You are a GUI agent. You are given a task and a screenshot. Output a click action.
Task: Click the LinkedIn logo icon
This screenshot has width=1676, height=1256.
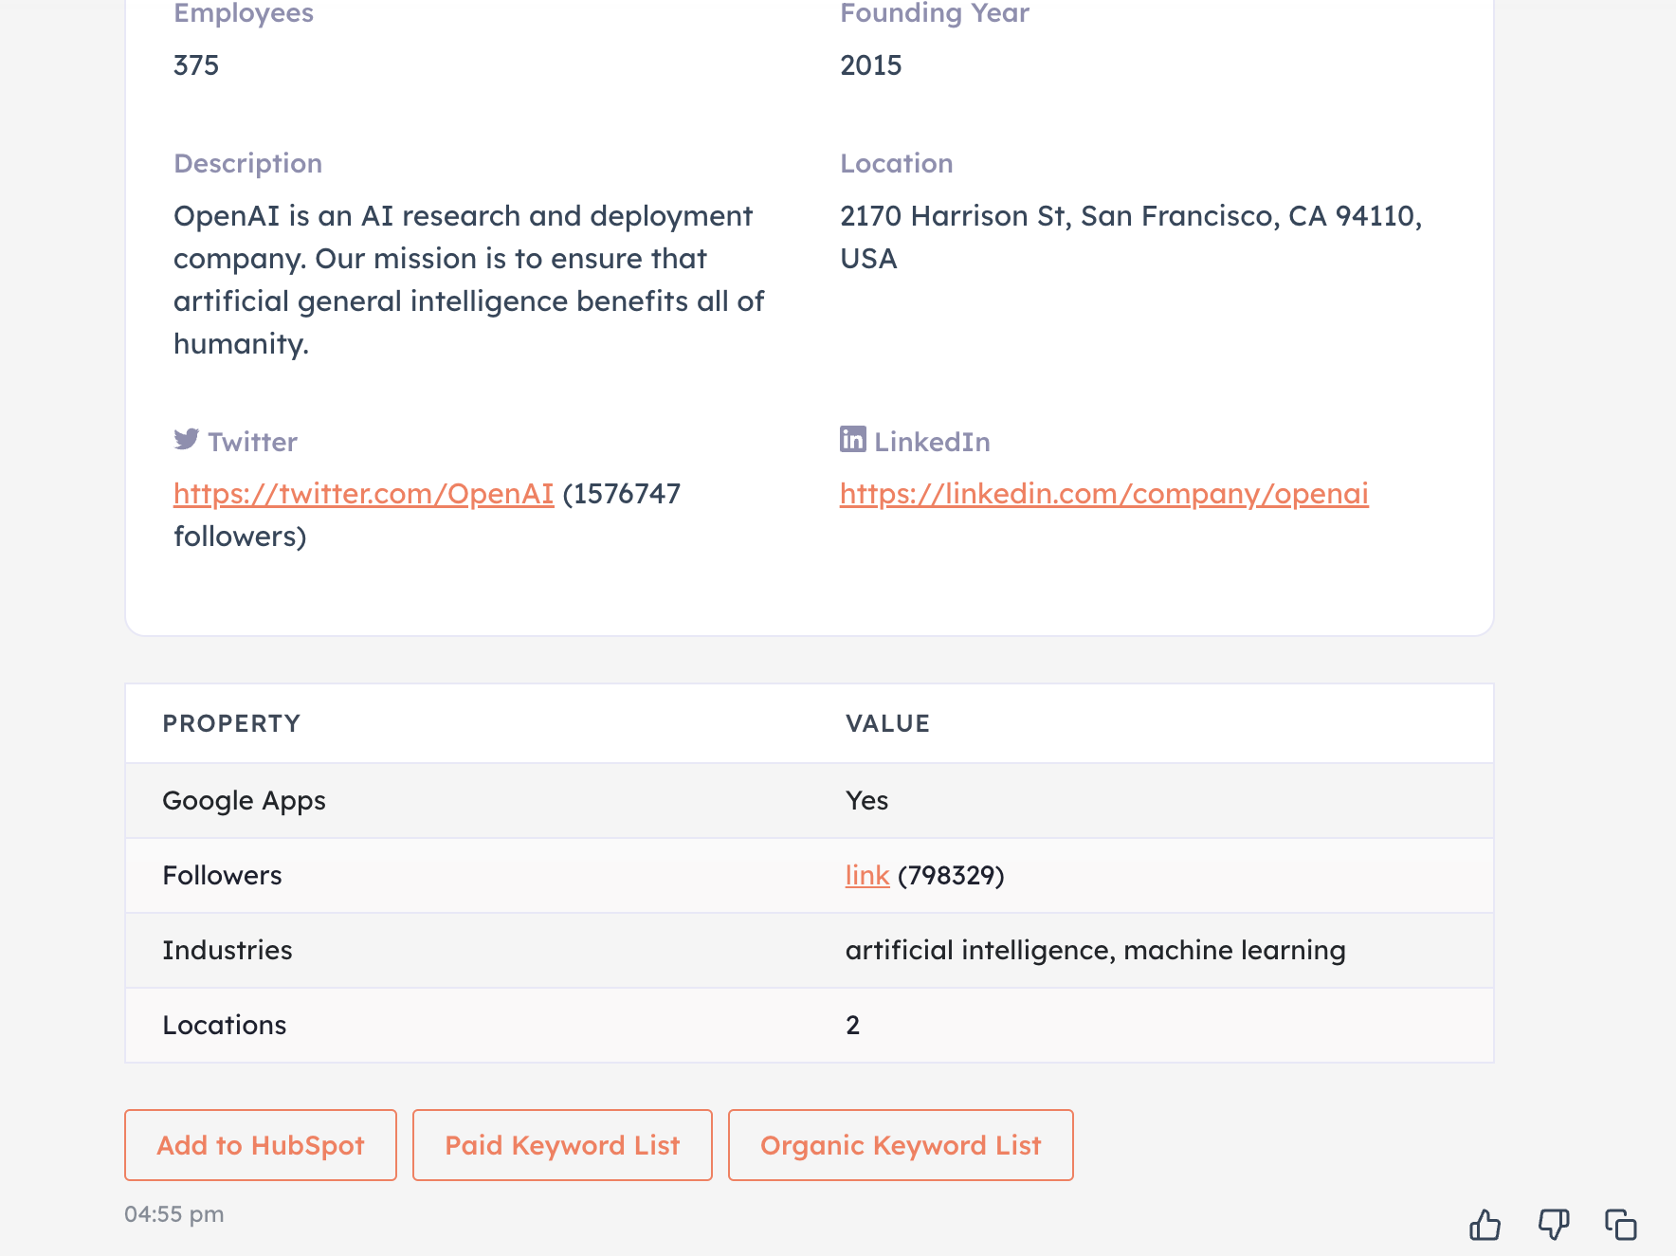851,439
